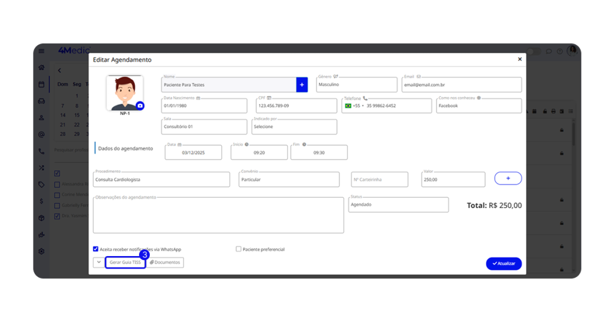The height and width of the screenshot is (322, 614).
Task: Open the Gênero dropdown
Action: [x=356, y=85]
